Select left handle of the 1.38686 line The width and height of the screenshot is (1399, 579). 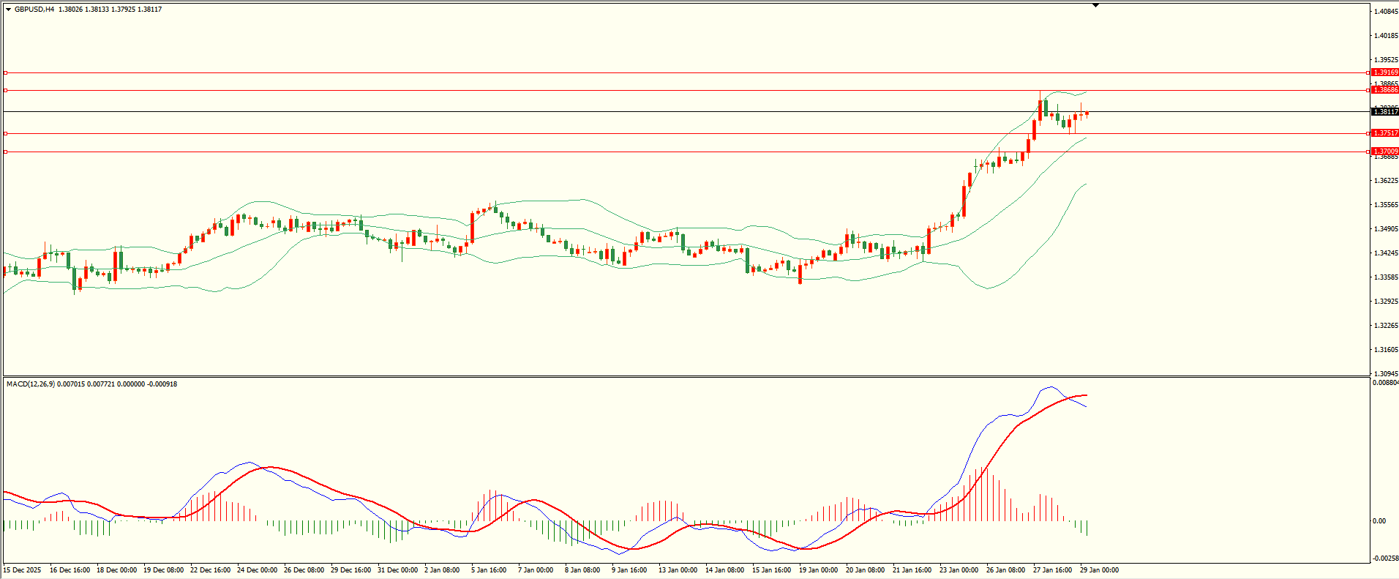click(x=6, y=90)
